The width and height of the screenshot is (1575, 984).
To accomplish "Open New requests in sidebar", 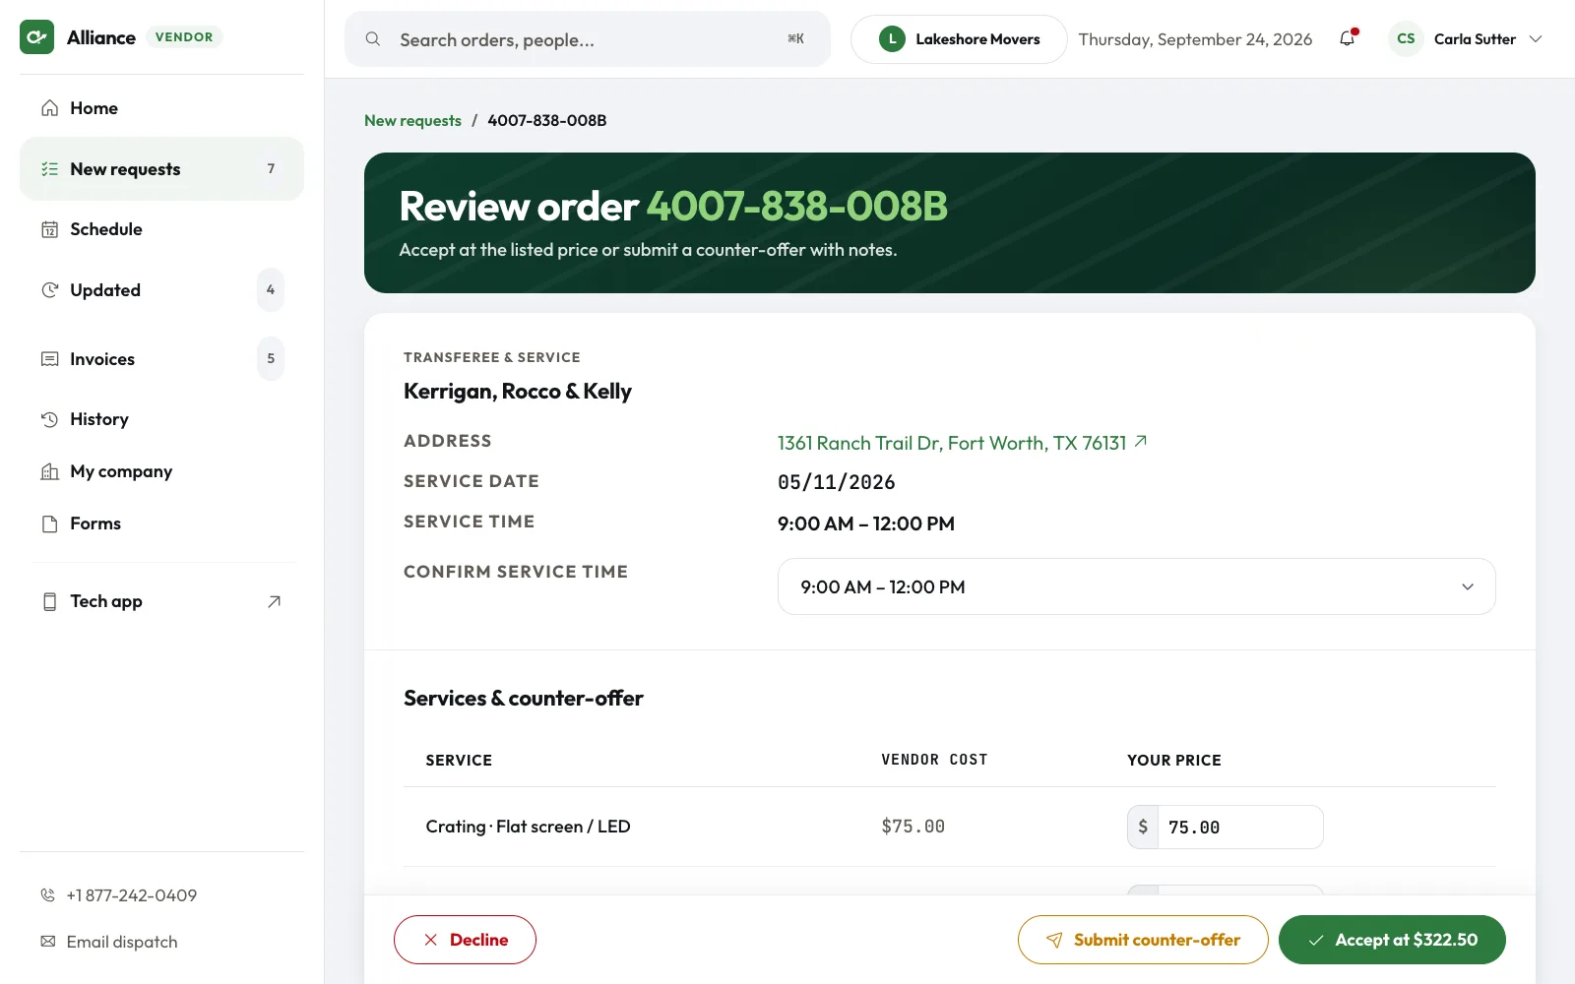I will [x=162, y=169].
